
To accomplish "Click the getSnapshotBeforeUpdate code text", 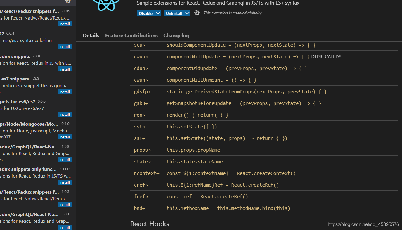I will [244, 103].
